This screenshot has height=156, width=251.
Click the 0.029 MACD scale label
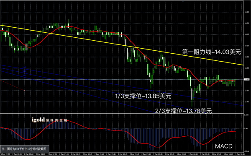pos(246,115)
